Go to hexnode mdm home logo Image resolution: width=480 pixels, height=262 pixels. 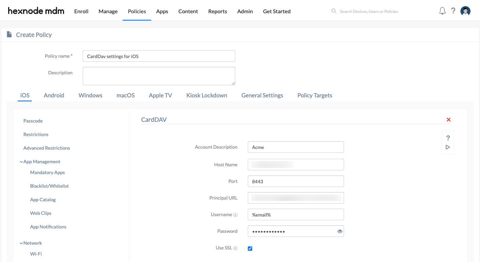pyautogui.click(x=36, y=11)
